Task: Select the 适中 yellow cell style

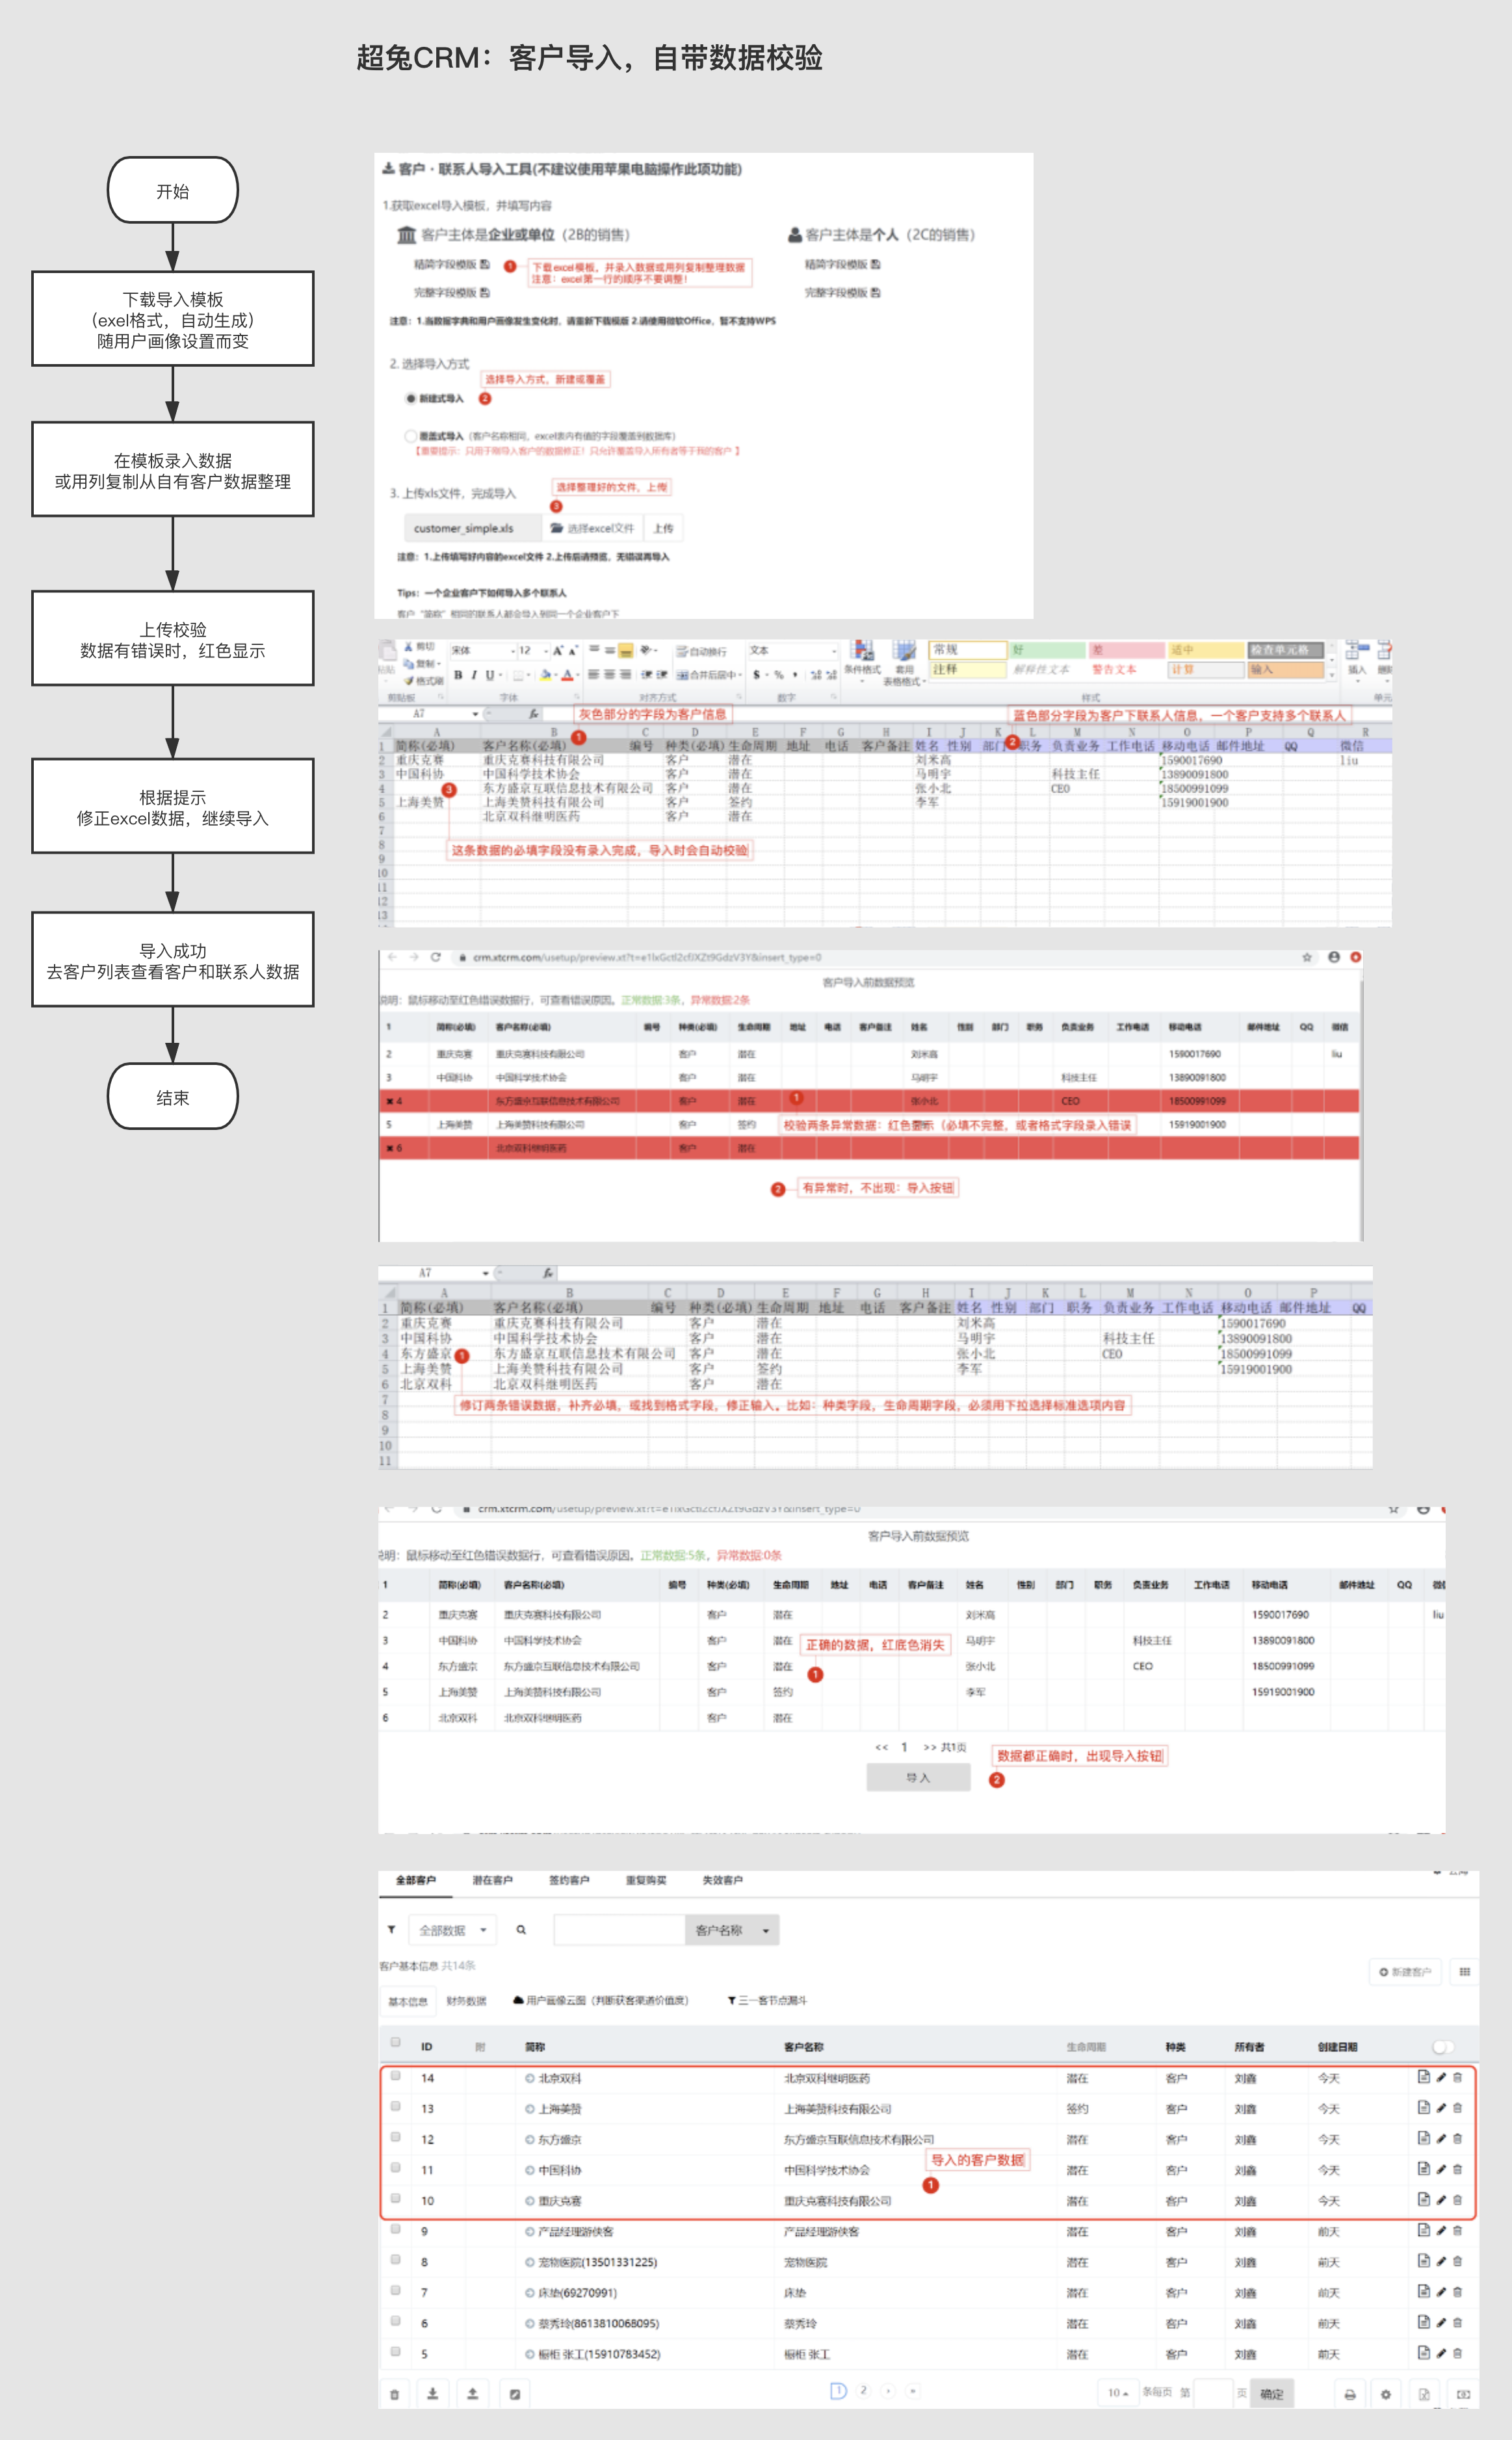Action: point(1206,650)
